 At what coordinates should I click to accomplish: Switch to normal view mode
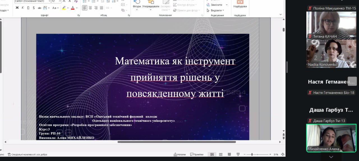tap(212, 155)
